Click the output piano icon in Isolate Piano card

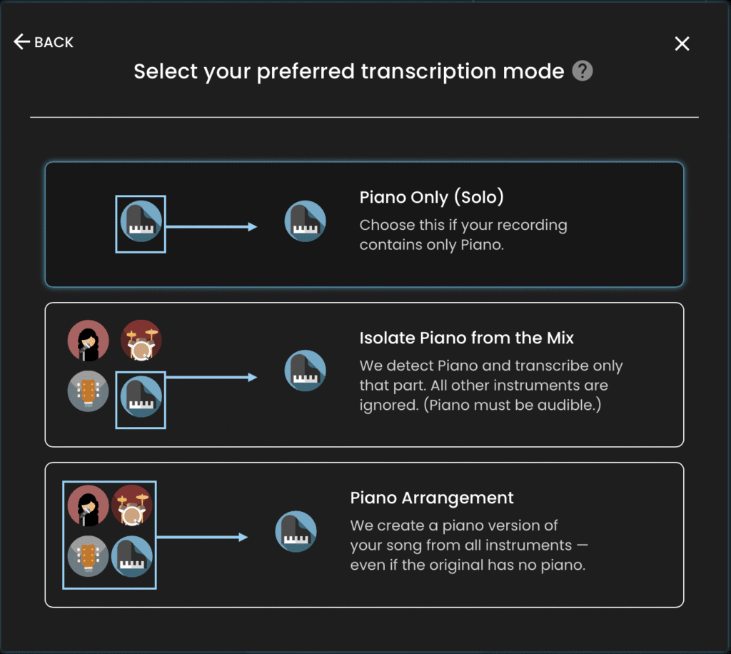(305, 371)
